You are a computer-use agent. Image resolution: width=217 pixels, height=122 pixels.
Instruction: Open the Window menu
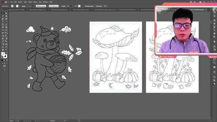(45, 2)
